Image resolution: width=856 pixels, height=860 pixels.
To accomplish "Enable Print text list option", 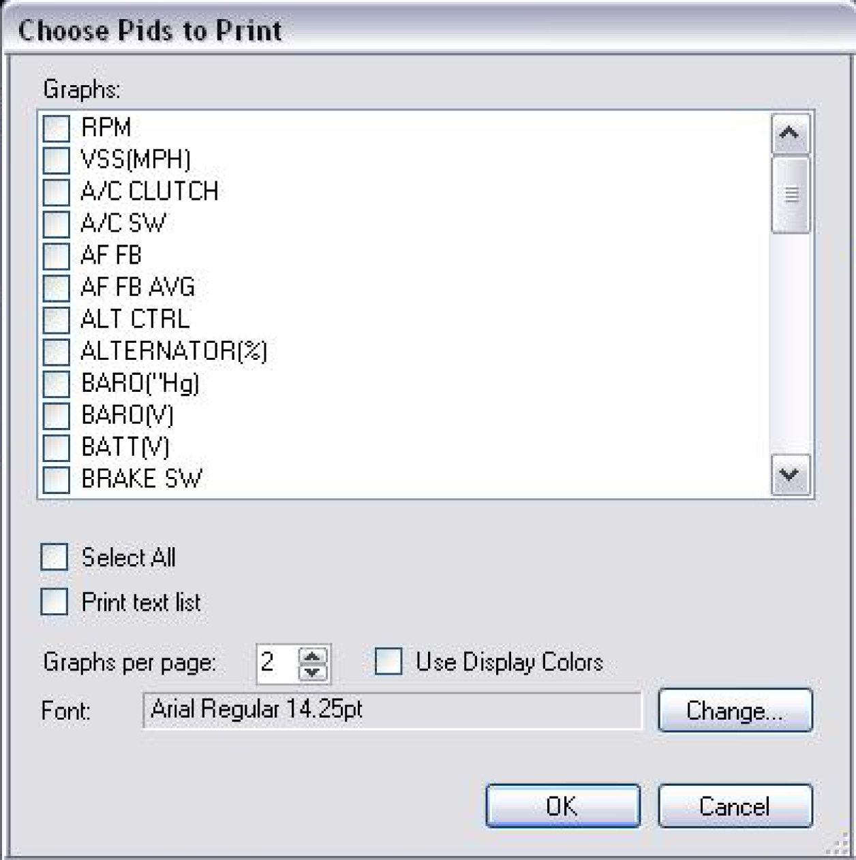I will pyautogui.click(x=55, y=602).
